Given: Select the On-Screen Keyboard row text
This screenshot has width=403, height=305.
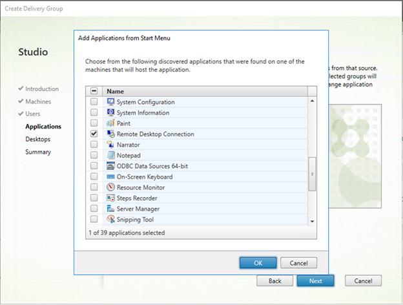Looking at the screenshot, I should [145, 177].
